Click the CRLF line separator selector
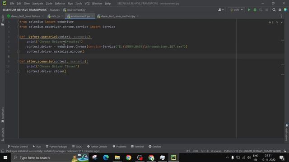The image size is (289, 162). (196, 151)
